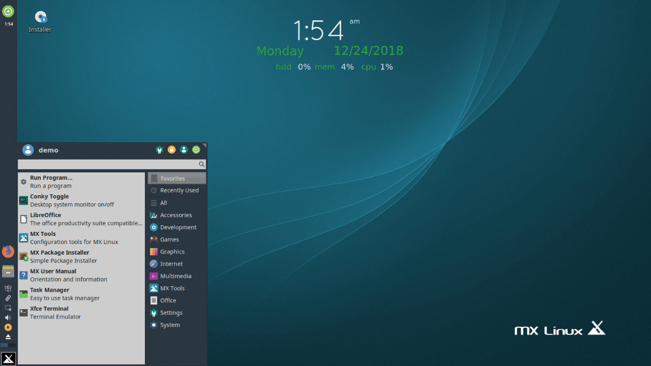
Task: Click the 1:54 panel clock
Action: (9, 24)
